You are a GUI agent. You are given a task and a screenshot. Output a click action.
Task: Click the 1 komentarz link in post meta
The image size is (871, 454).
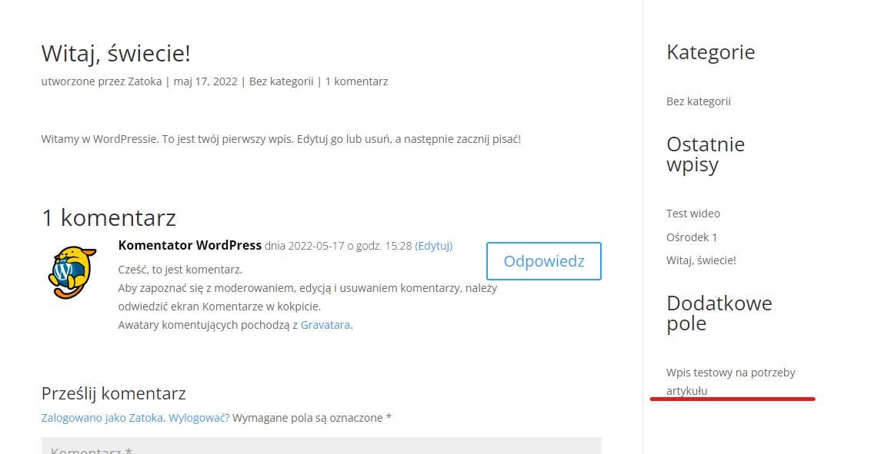click(356, 81)
